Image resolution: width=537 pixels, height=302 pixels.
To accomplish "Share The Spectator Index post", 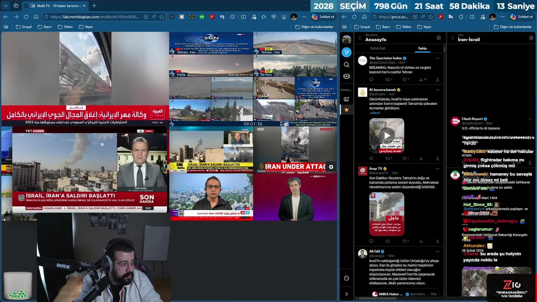I will point(437,79).
